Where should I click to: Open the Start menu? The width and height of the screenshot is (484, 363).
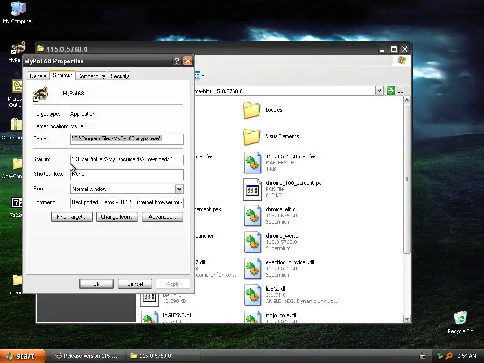pyautogui.click(x=23, y=356)
